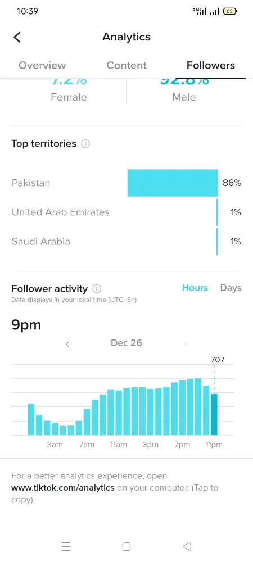253x562 pixels.
Task: Tap the back arrow in Analytics header
Action: pos(17,37)
